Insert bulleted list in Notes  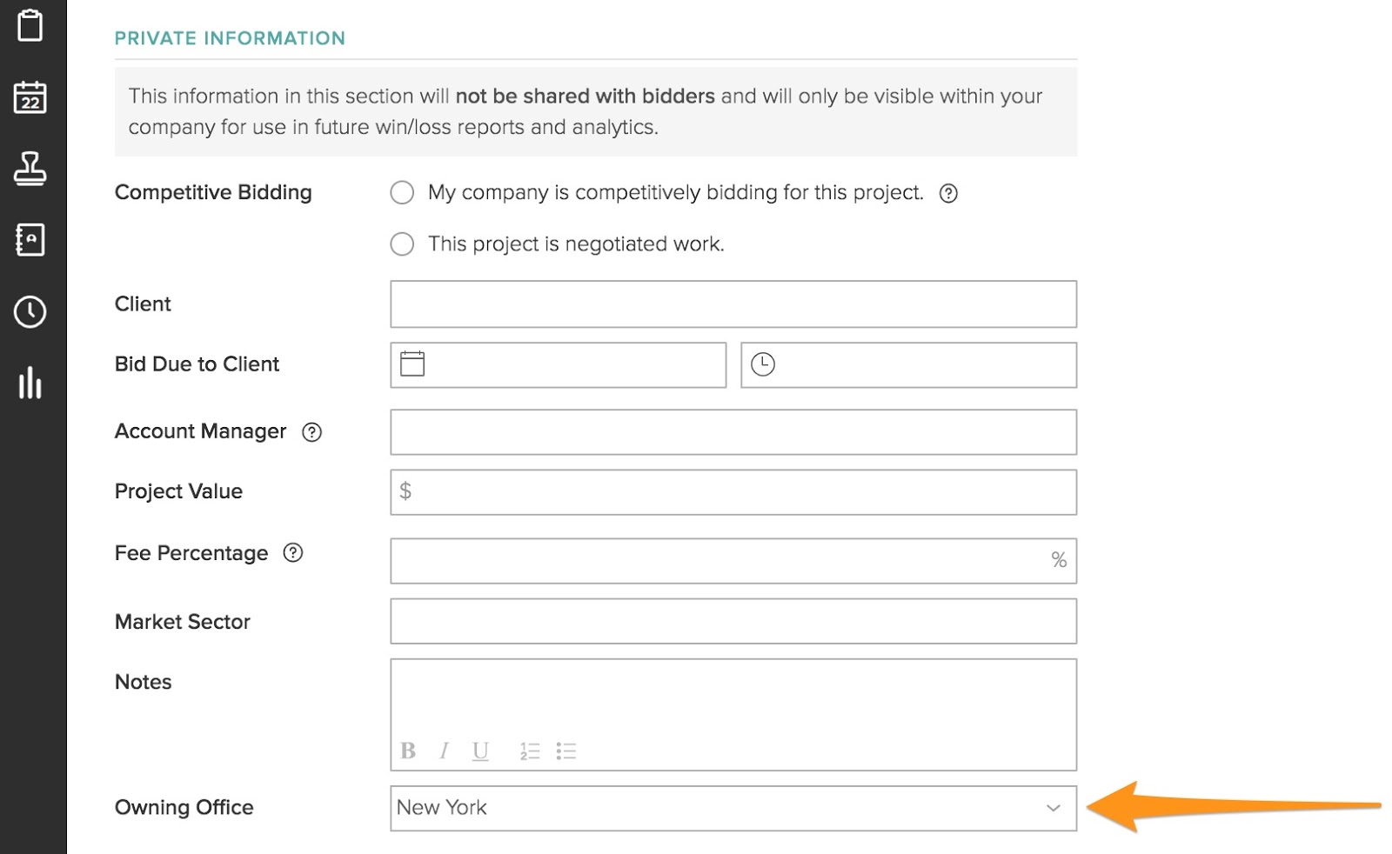[x=566, y=751]
